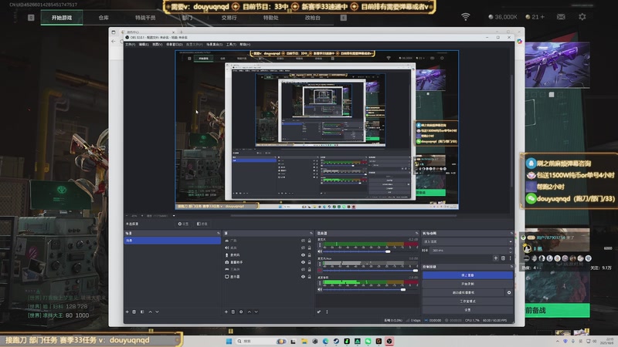Open the 文件 menu in OBS
The height and width of the screenshot is (347, 618).
click(x=130, y=44)
